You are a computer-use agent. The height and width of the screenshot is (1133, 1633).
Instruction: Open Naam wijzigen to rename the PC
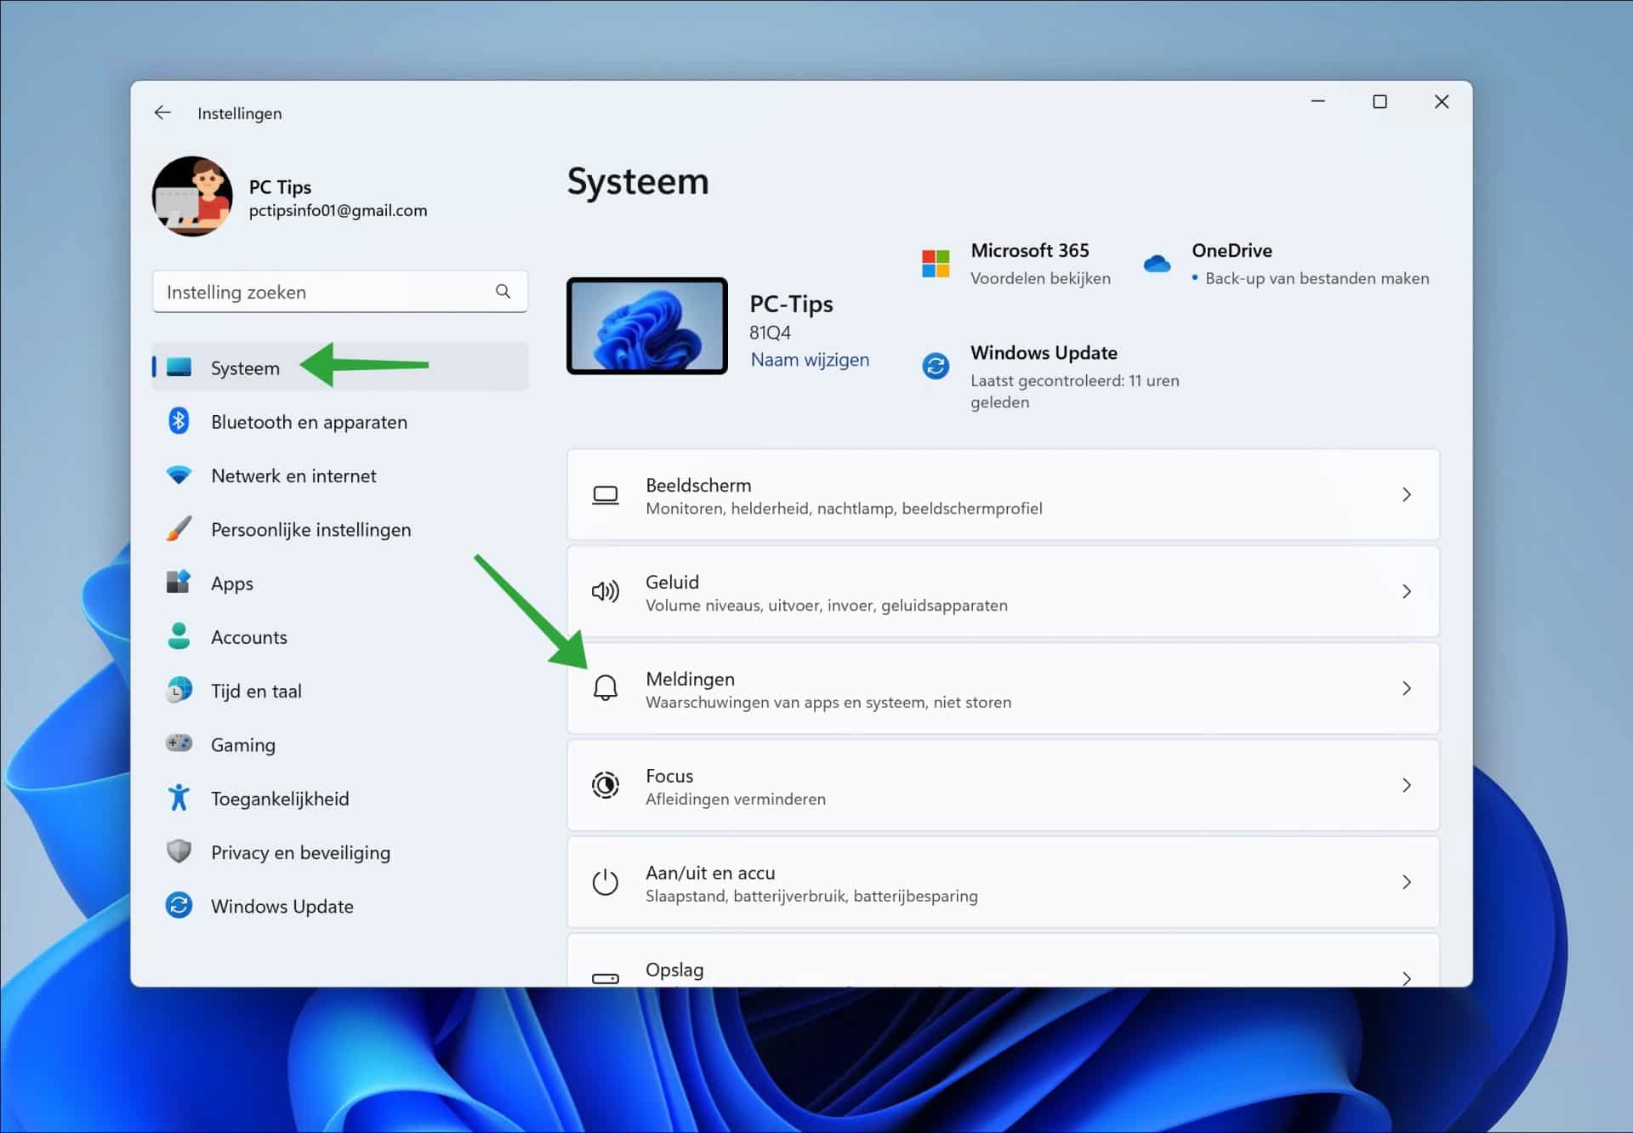(809, 359)
